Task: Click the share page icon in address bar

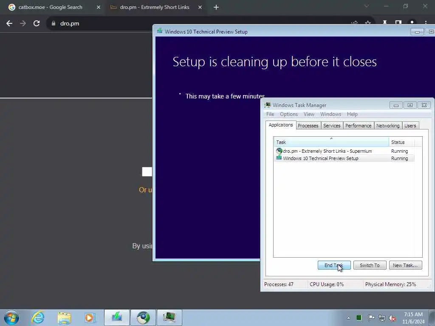Action: pyautogui.click(x=354, y=23)
